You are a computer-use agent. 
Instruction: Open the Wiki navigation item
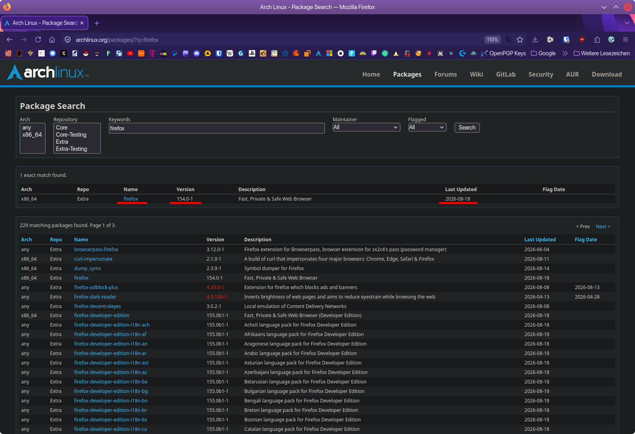476,74
